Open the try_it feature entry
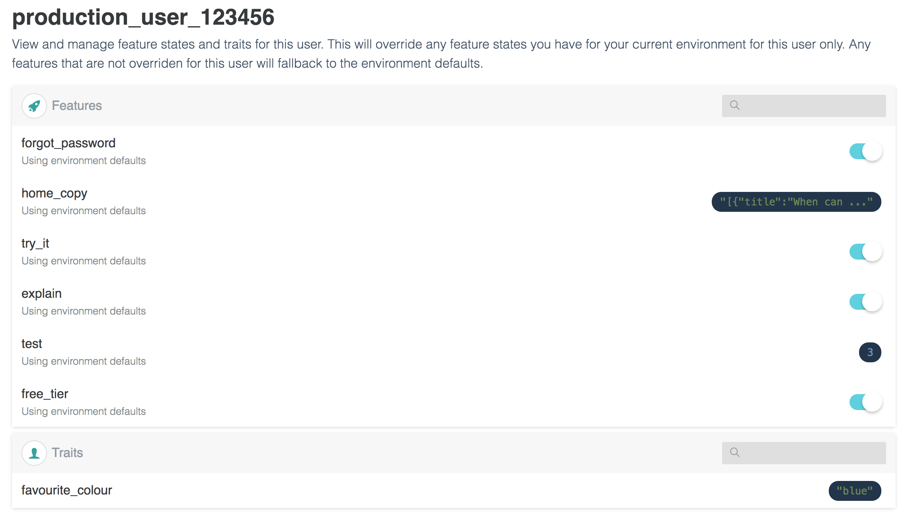The width and height of the screenshot is (910, 512). click(x=35, y=244)
